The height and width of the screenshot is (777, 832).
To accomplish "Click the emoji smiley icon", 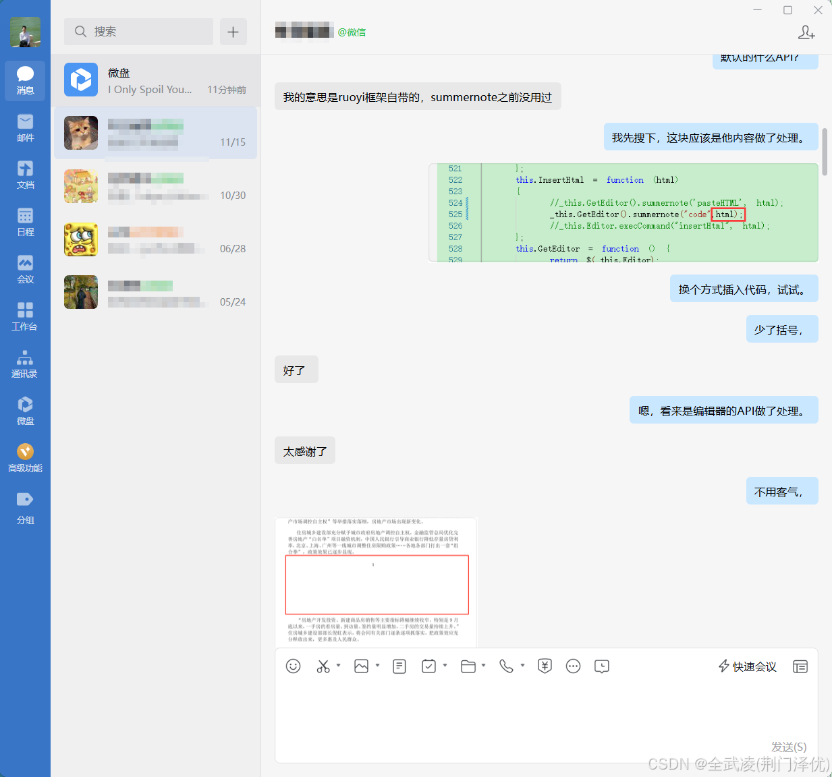I will 293,666.
